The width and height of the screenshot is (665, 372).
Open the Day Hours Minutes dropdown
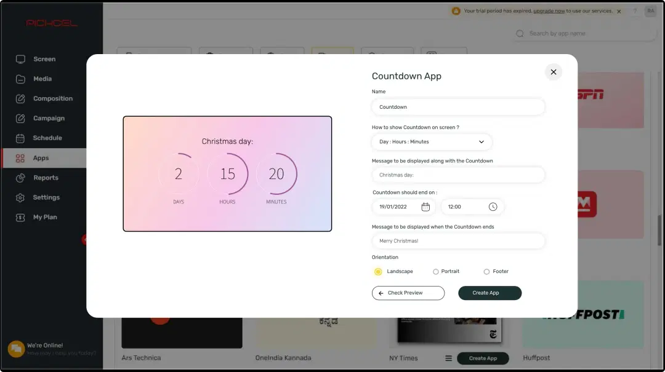[x=431, y=141]
